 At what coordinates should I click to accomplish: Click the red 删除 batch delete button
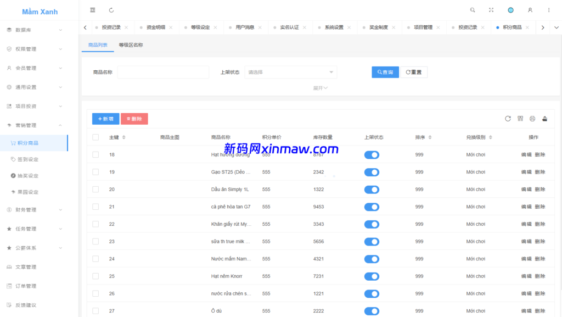(134, 119)
